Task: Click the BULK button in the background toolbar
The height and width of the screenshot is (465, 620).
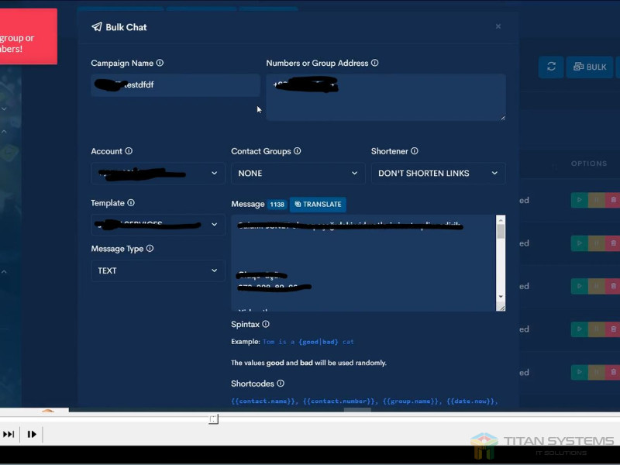Action: 590,67
